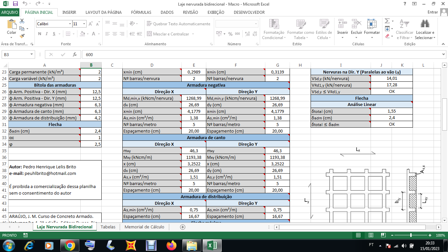Click the percent style icon
The image size is (448, 252).
[230, 34]
